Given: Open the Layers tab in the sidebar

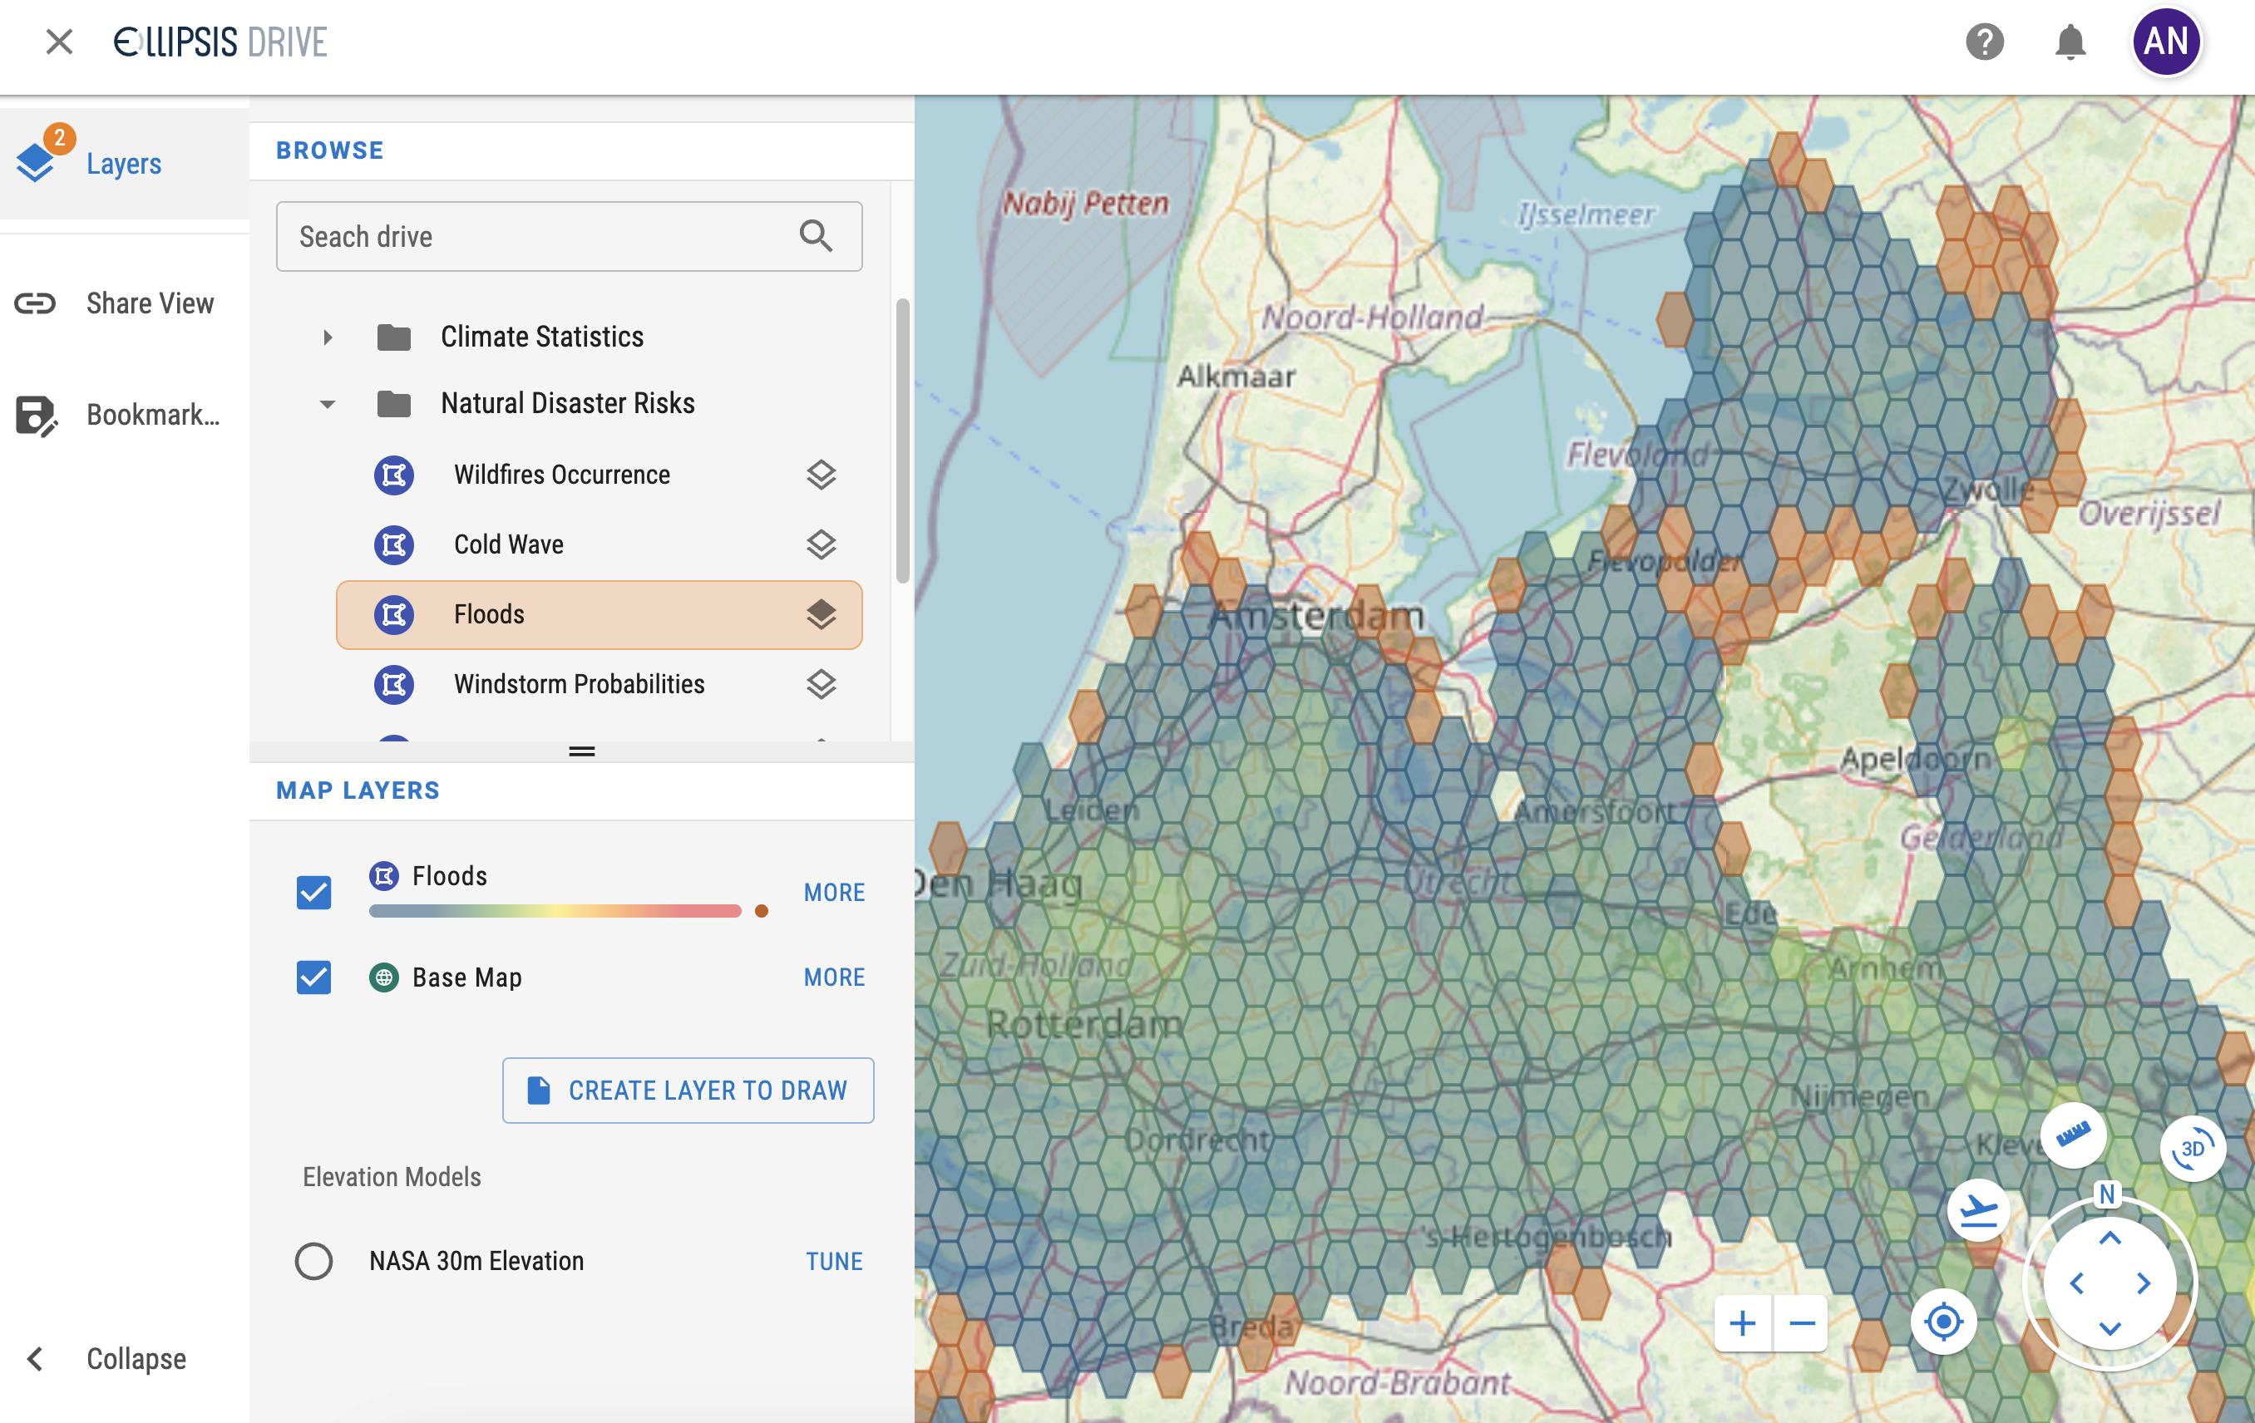Looking at the screenshot, I should [x=125, y=163].
